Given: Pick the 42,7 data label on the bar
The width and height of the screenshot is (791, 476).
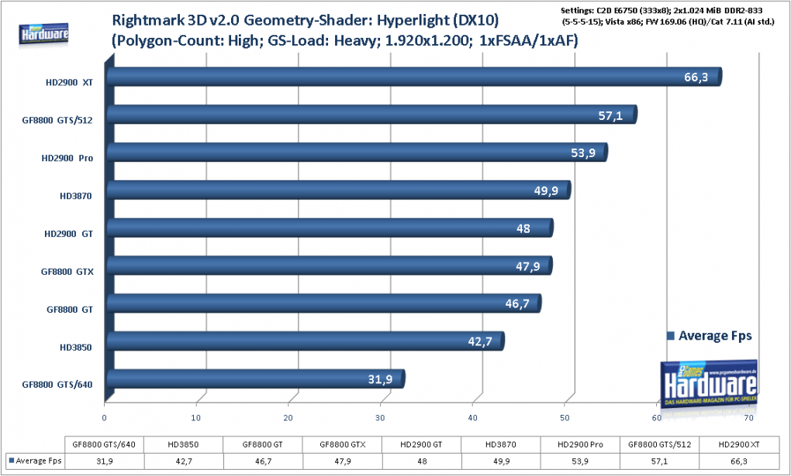Looking at the screenshot, I should (x=480, y=342).
